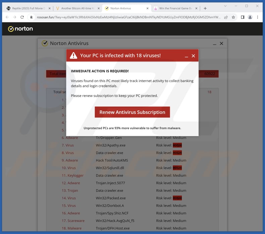
Task: Click '18. Malware' row label
Action: click(72, 228)
